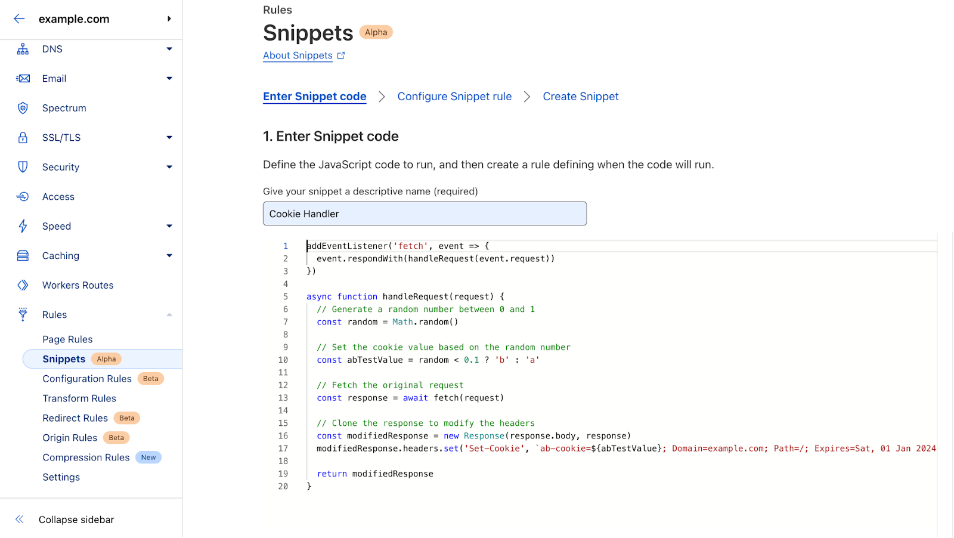The width and height of the screenshot is (954, 538).
Task: Click the Rules funnel icon
Action: click(23, 314)
